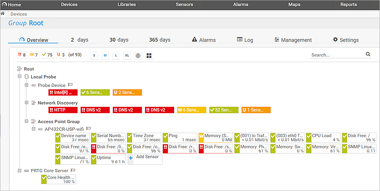Open the red HTTP sensor under Network Discovery
Viewport: 380px width, 191px height.
tap(63, 110)
